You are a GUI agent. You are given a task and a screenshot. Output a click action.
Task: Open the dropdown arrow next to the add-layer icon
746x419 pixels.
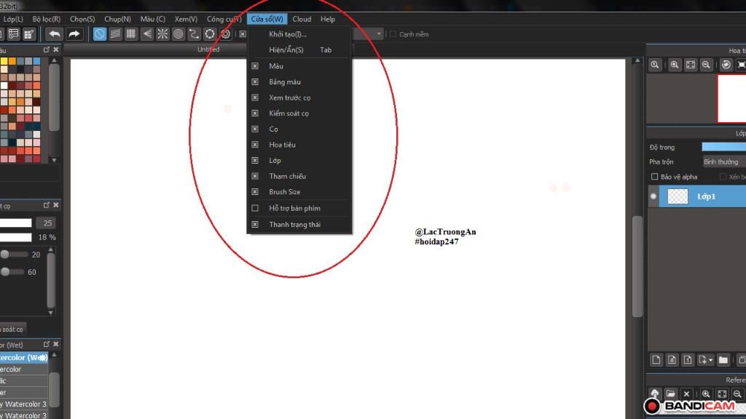(711, 360)
